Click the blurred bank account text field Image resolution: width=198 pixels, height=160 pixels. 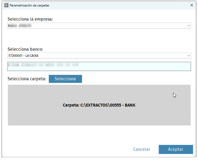tap(99, 66)
